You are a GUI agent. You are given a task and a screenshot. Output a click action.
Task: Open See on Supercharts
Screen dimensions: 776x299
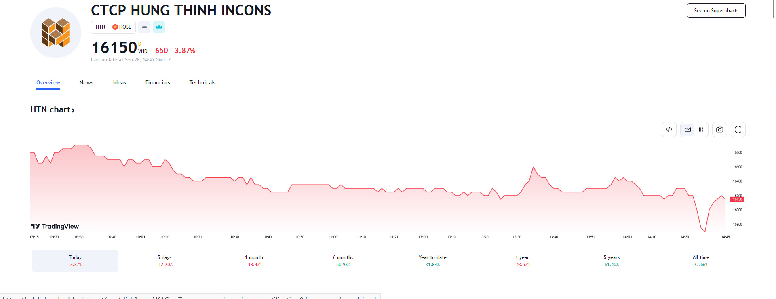(x=716, y=11)
